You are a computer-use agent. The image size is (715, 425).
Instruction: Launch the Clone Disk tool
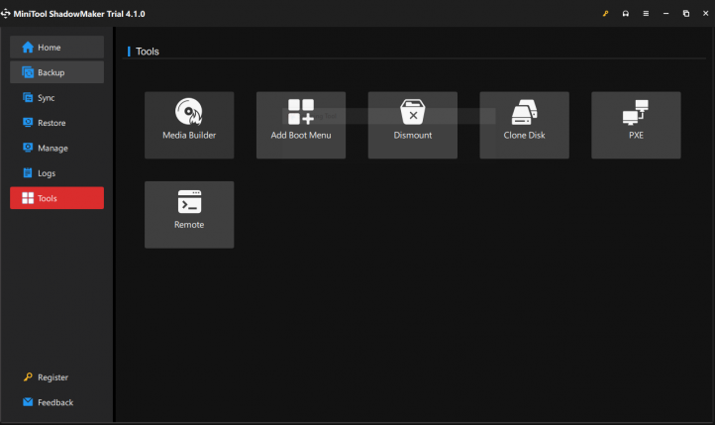pos(525,125)
